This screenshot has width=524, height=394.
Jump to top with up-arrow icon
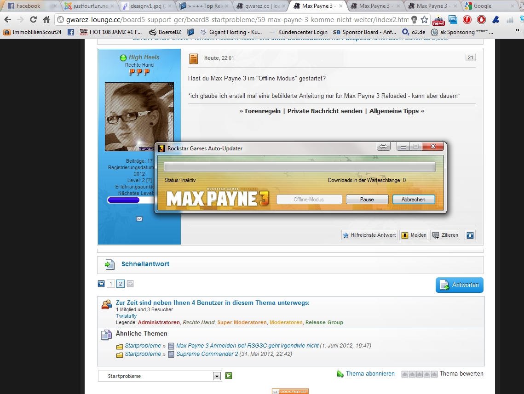pyautogui.click(x=470, y=235)
